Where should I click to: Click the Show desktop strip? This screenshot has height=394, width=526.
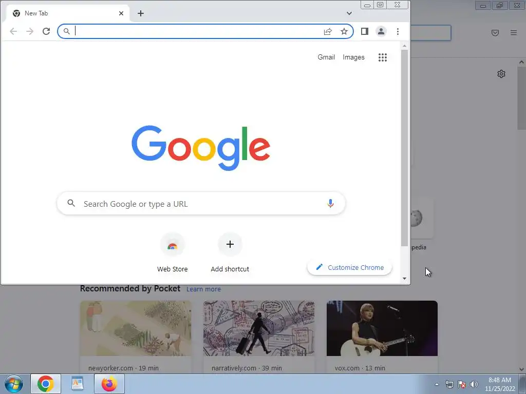point(522,384)
